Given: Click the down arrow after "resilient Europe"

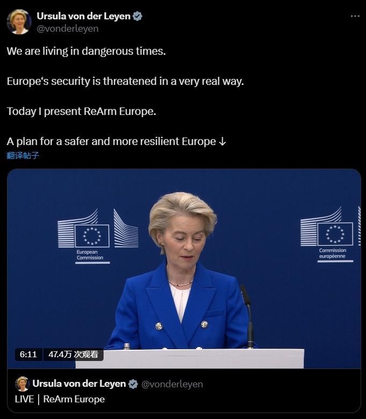Looking at the screenshot, I should click(x=222, y=142).
